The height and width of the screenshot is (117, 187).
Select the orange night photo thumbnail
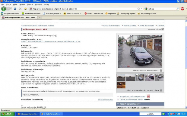click(x=121, y=85)
